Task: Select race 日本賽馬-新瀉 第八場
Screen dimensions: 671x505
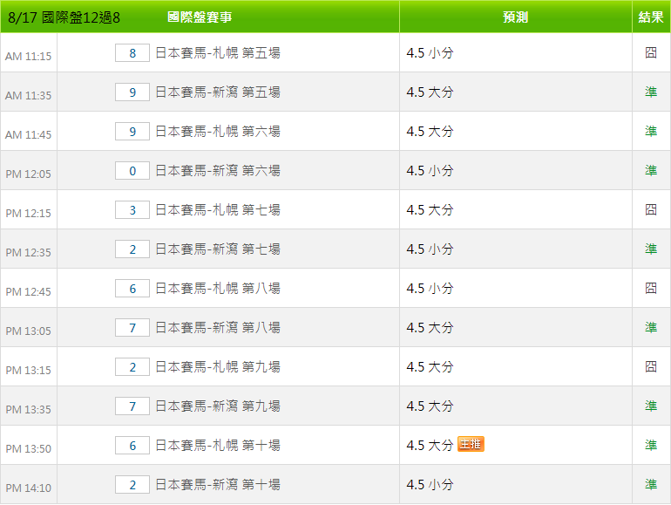Action: tap(218, 328)
